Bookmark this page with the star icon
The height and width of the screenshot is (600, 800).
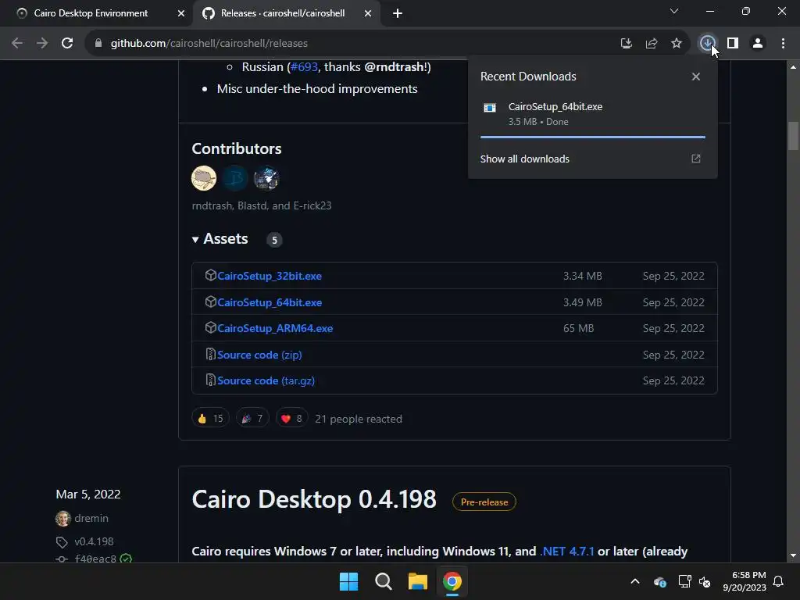(677, 44)
